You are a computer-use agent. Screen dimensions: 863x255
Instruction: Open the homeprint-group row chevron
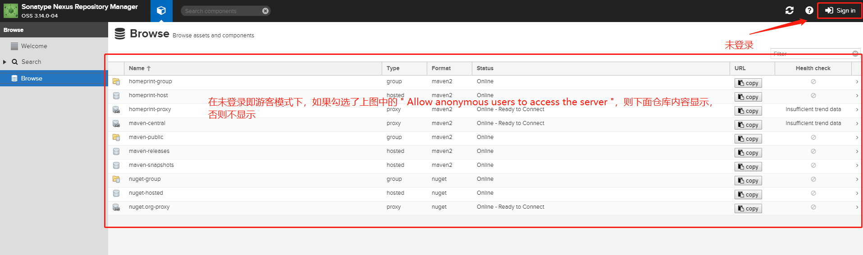(857, 82)
